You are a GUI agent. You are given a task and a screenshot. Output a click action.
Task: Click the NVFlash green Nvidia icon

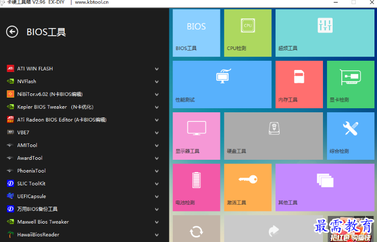point(10,81)
